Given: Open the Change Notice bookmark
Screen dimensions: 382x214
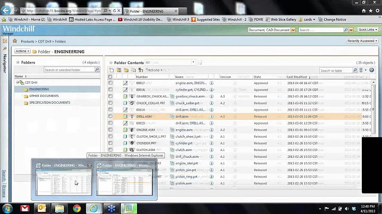Looking at the screenshot, I should (x=332, y=20).
